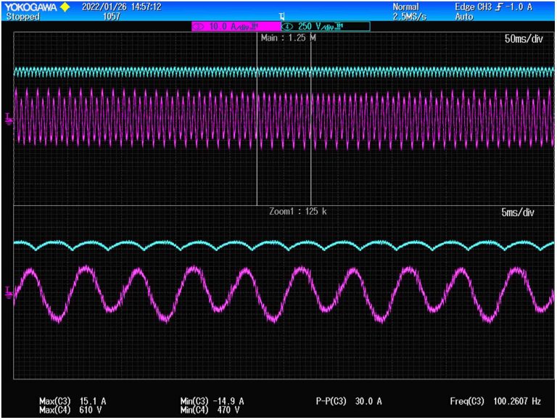Image resolution: width=557 pixels, height=420 pixels.
Task: Click the Auto trigger mode label
Action: pos(464,16)
